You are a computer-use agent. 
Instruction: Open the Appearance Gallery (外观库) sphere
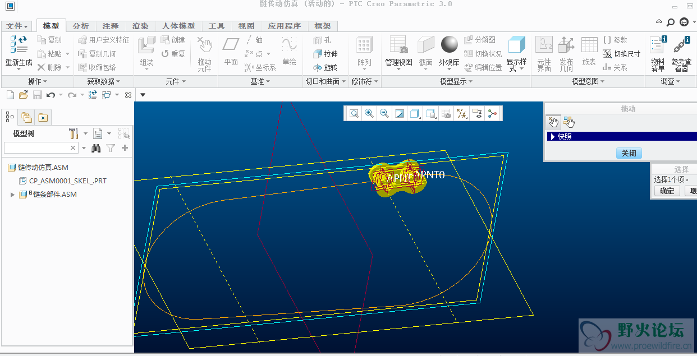[x=450, y=44]
